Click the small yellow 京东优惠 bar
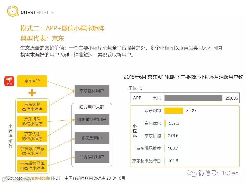Viewport: 246px width, 184px height. [x=165, y=123]
